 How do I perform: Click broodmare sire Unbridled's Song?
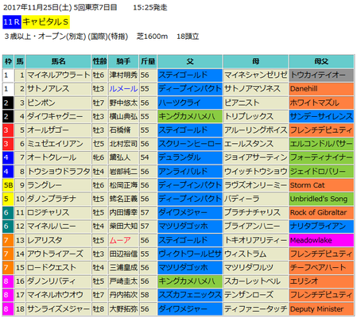pyautogui.click(x=321, y=199)
